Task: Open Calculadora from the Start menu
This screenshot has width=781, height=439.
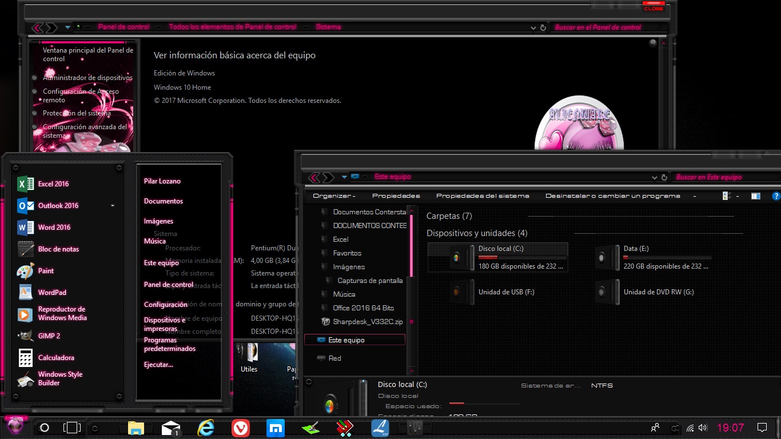Action: [x=46, y=358]
